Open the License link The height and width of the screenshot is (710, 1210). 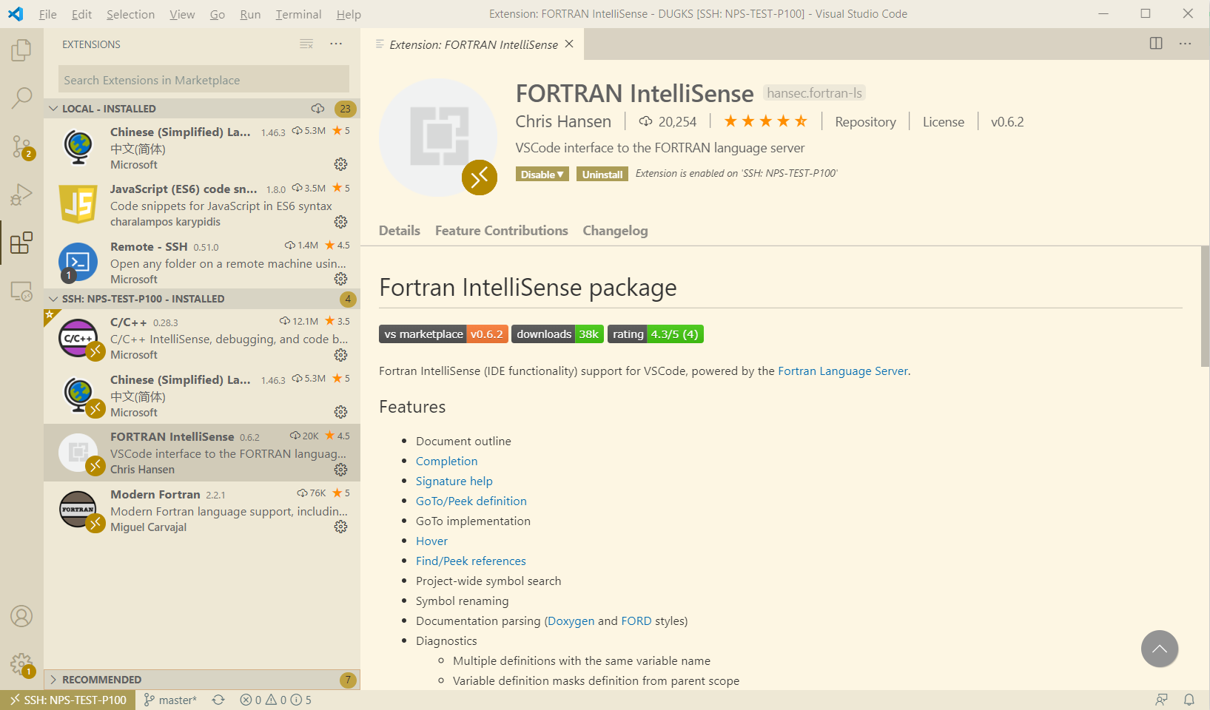click(x=943, y=122)
